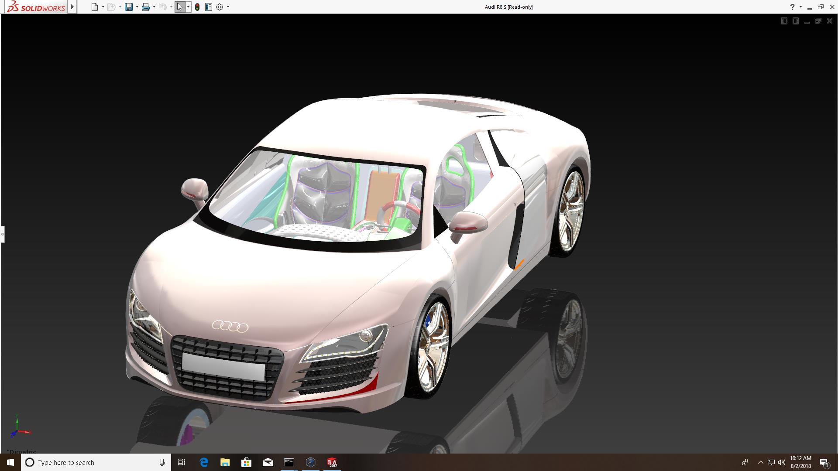Open the Options gear icon
Viewport: 838px width, 471px height.
[220, 7]
